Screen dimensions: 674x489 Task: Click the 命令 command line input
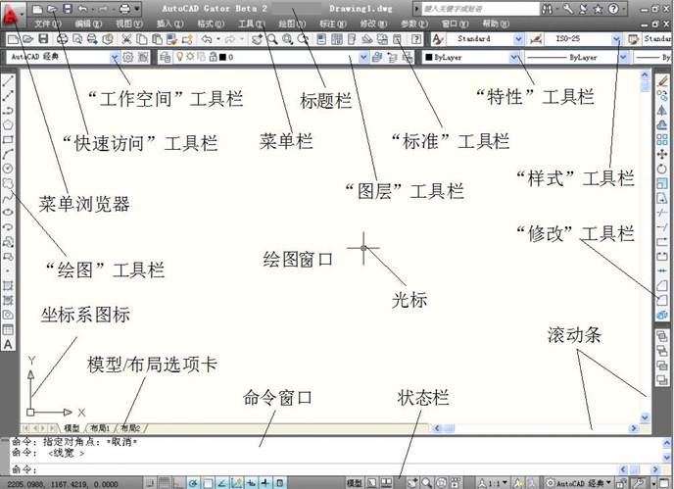314,468
